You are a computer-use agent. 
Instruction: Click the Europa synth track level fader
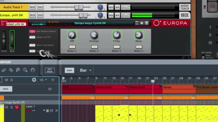[x=83, y=15]
